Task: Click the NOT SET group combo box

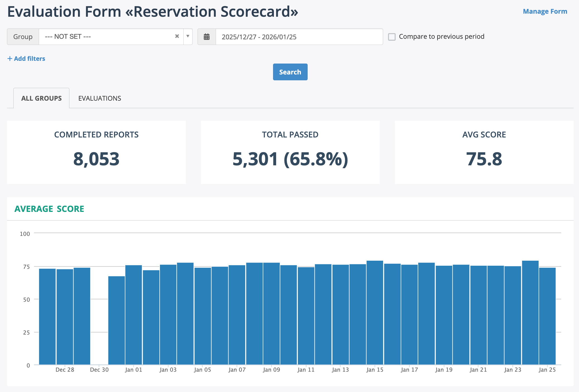Action: [109, 37]
